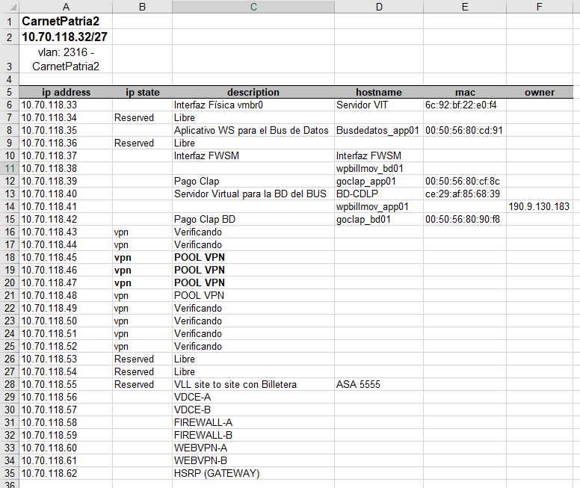580x488 pixels.
Task: Select cell with IP 10.70.118.33
Action: 66,105
